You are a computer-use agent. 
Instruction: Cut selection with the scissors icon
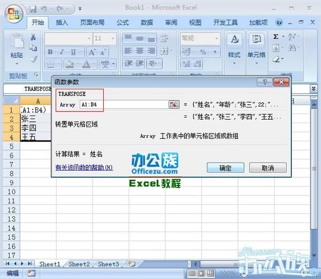[33, 37]
